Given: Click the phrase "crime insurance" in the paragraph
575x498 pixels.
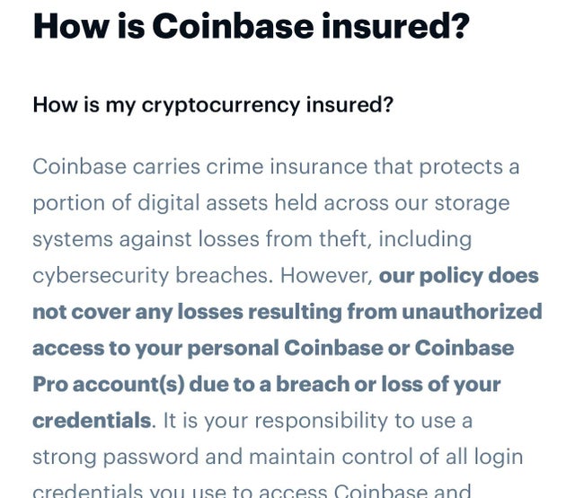Looking at the screenshot, I should point(287,166).
